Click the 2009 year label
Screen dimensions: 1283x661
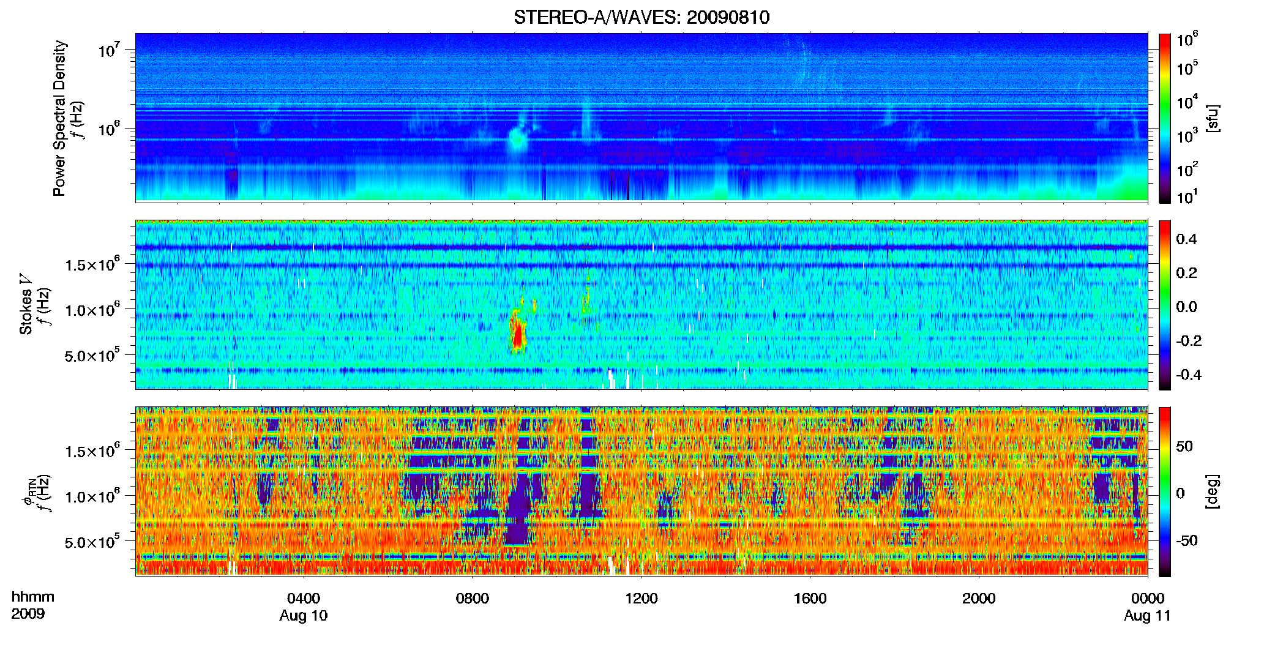pos(28,614)
